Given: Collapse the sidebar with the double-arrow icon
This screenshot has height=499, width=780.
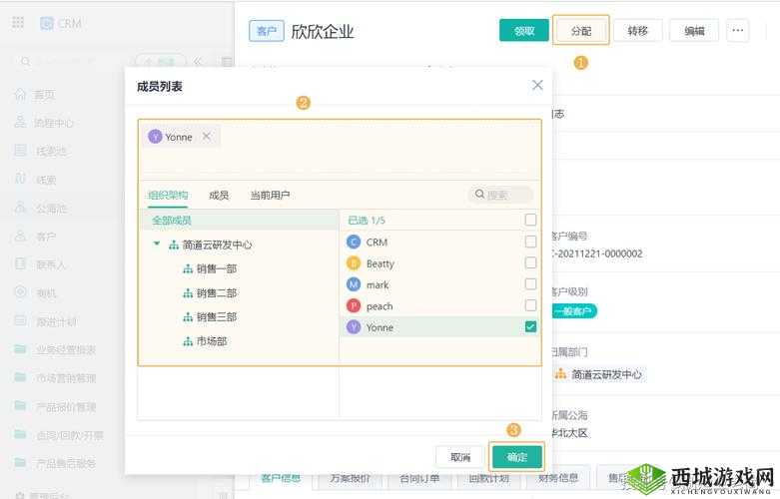Looking at the screenshot, I should [x=198, y=61].
